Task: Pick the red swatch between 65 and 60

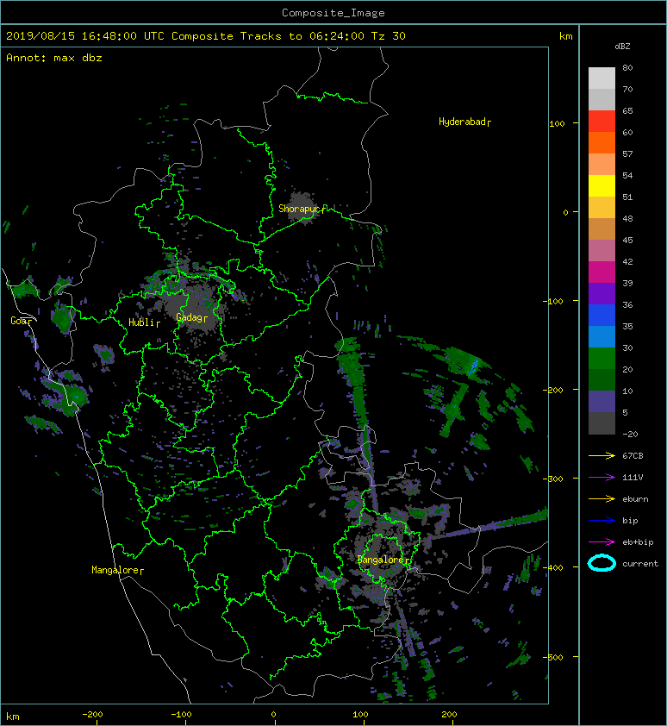Action: click(x=602, y=121)
